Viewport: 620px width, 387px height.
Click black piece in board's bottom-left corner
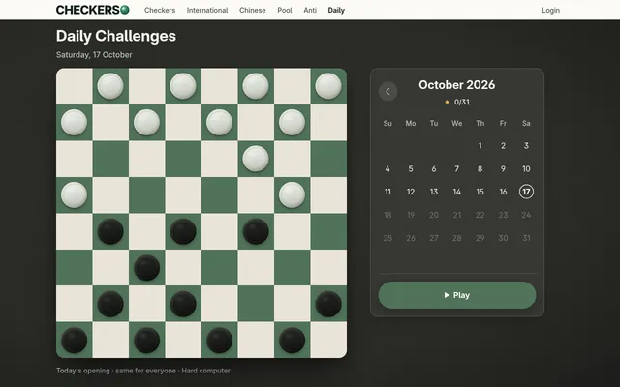(x=74, y=340)
